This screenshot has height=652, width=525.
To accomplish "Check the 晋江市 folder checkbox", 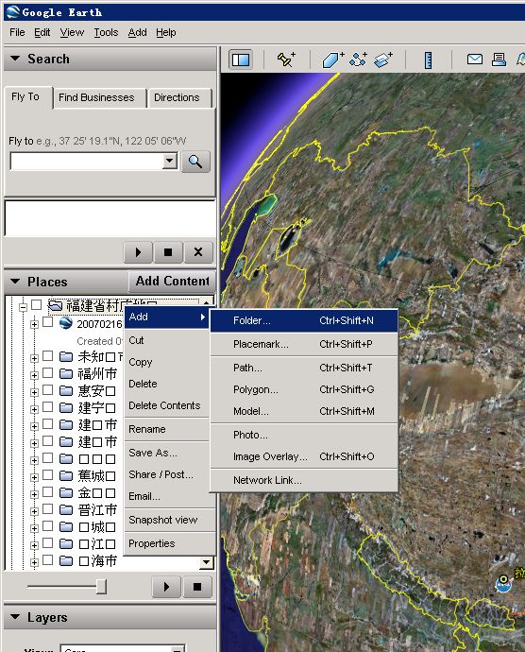I will coord(48,509).
